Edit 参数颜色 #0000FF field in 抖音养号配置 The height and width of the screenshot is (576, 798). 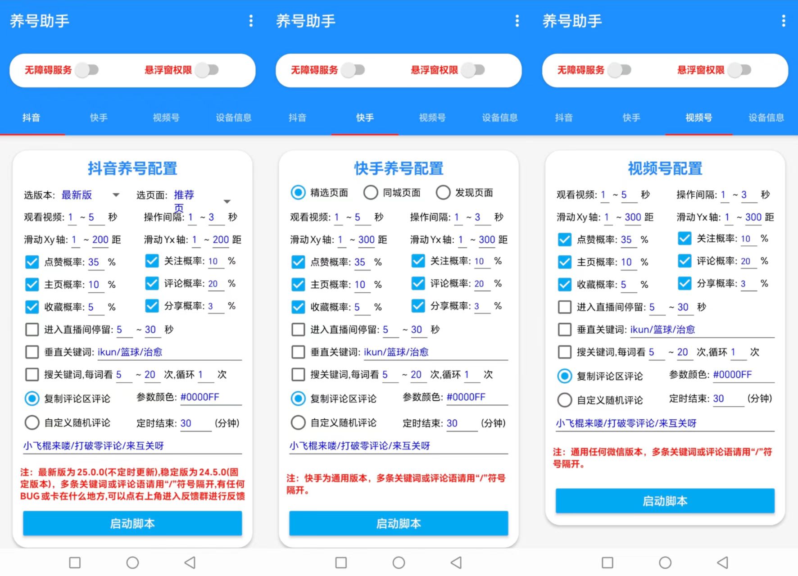click(x=211, y=397)
